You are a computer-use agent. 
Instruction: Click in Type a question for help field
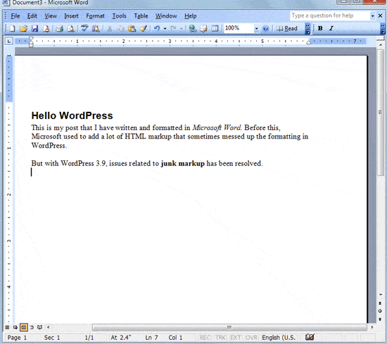click(x=330, y=15)
